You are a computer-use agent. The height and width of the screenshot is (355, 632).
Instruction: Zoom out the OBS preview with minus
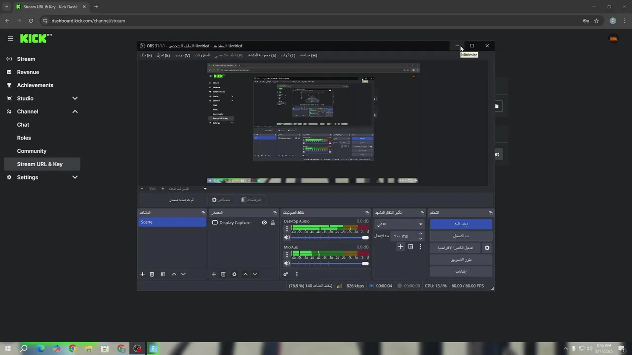point(142,189)
